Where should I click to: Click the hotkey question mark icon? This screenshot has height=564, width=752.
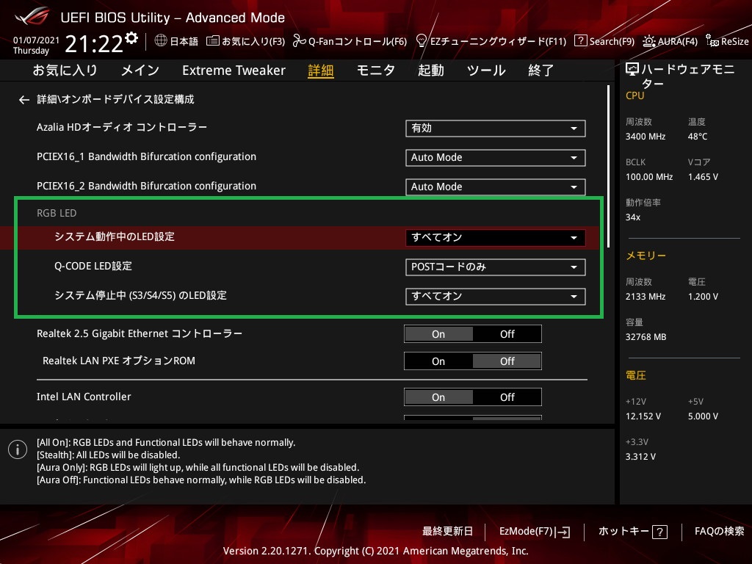[x=660, y=532]
